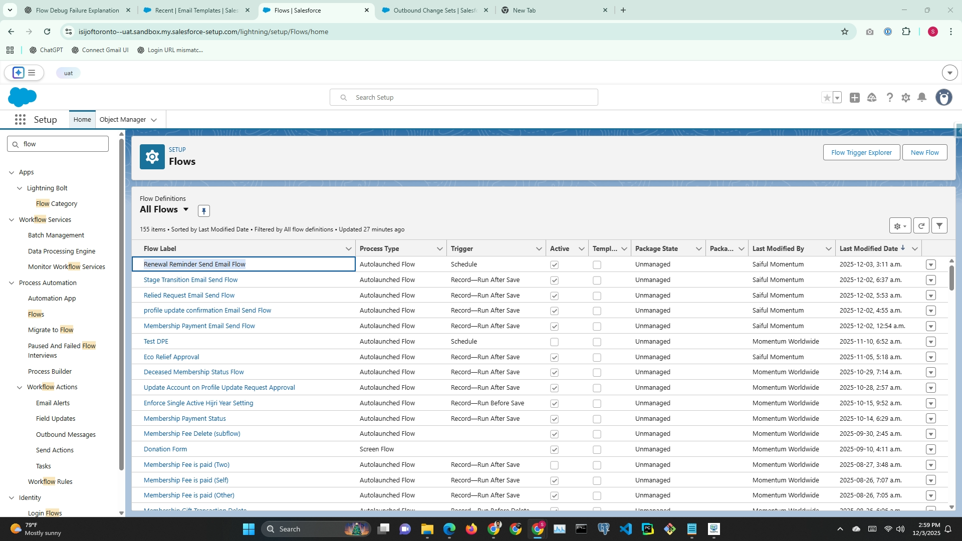Viewport: 962px width, 541px height.
Task: Toggle Template checkbox for Renewal Reminder flow
Action: [597, 265]
